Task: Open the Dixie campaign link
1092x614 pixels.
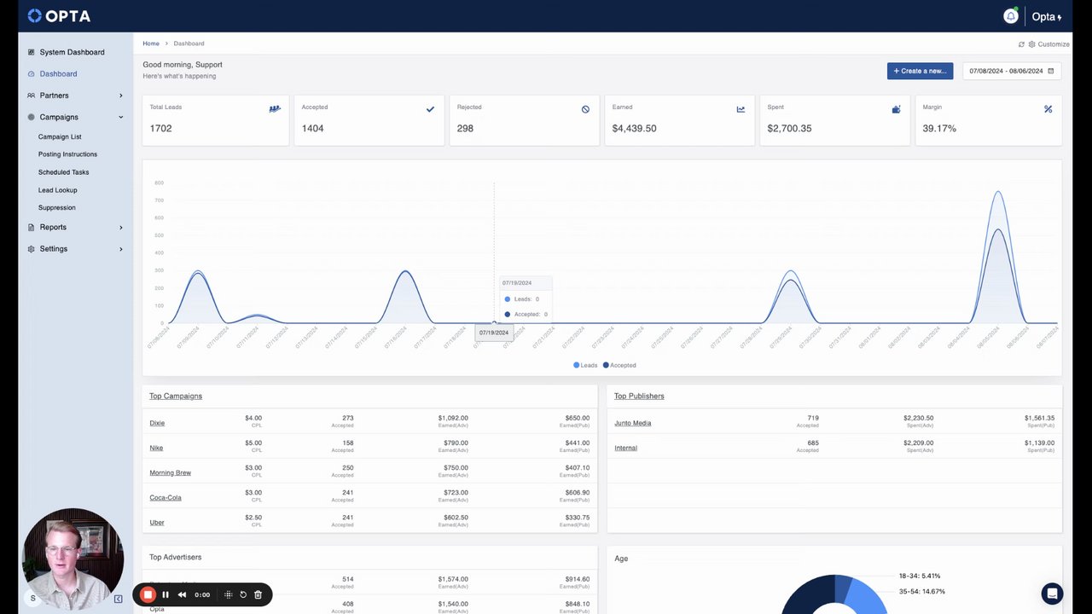Action: pyautogui.click(x=157, y=423)
